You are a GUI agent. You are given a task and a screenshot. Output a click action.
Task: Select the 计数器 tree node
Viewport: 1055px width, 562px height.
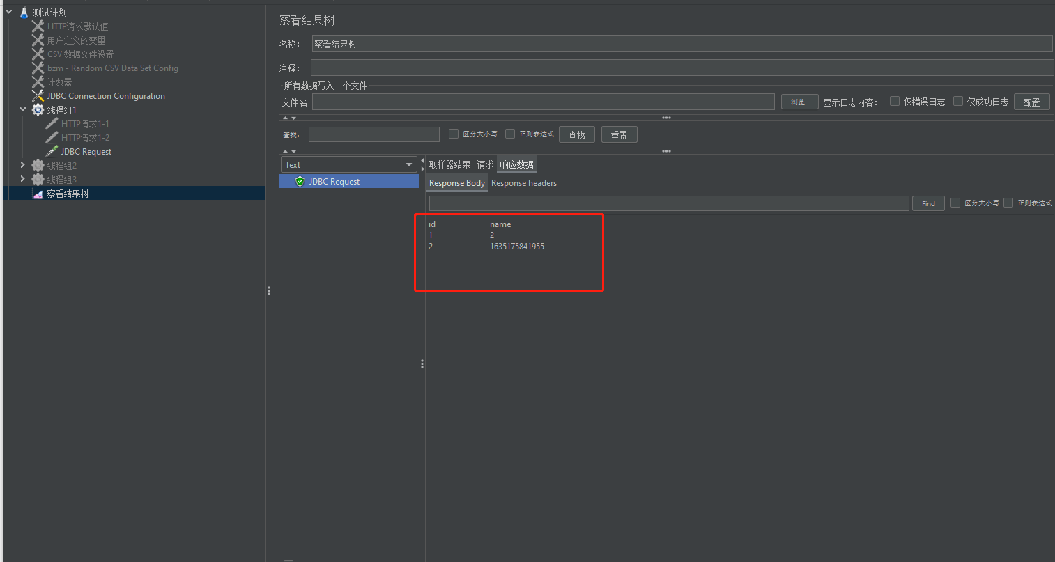click(59, 82)
